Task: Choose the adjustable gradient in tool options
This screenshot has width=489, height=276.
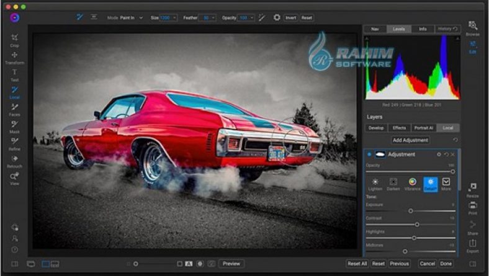Action: (x=94, y=17)
